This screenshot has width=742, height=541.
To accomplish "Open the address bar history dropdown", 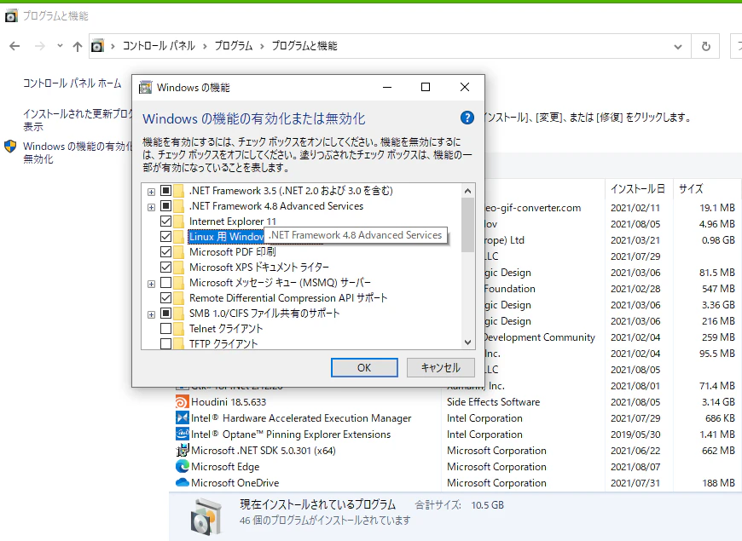I will click(x=678, y=46).
